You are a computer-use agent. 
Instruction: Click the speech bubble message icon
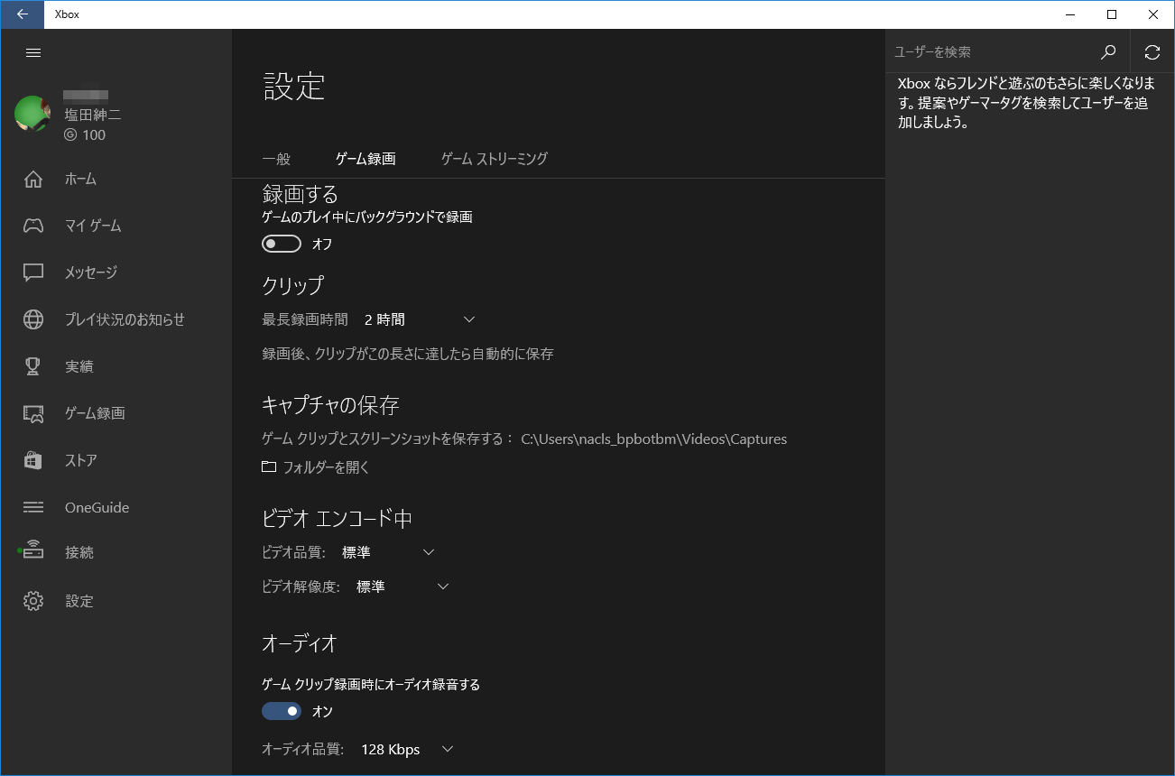(x=33, y=273)
